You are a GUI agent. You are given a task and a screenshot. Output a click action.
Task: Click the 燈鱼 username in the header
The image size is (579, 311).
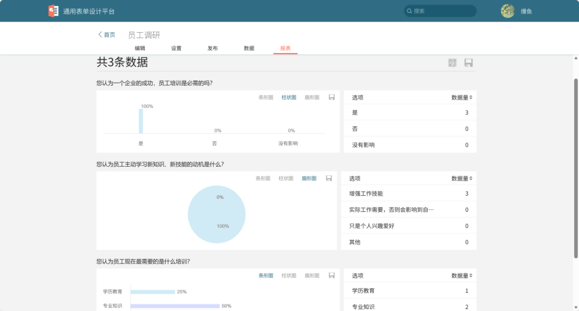tap(526, 11)
